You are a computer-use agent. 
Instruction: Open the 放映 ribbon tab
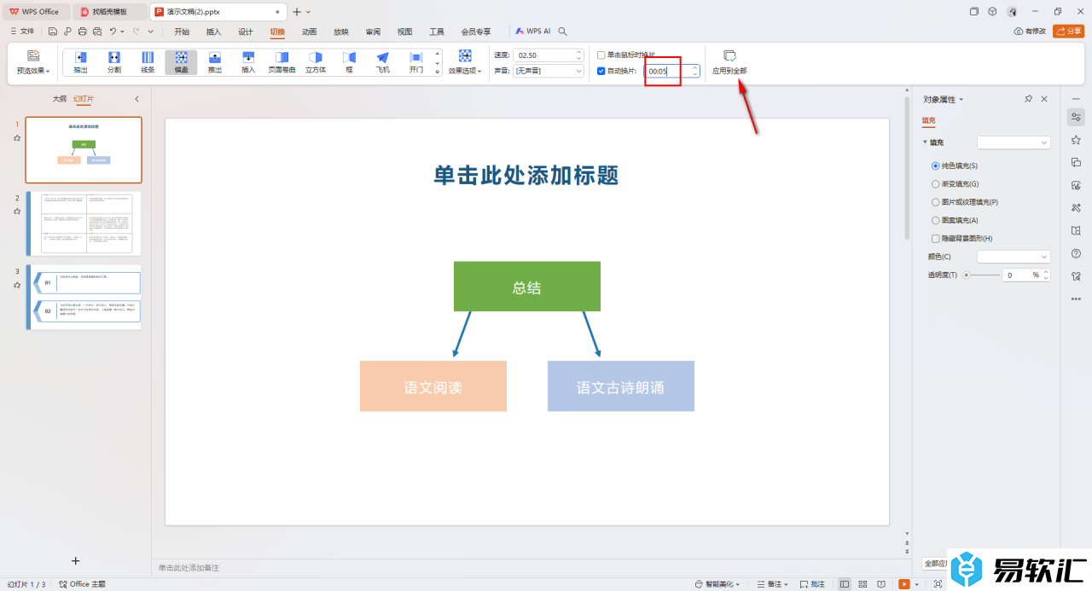point(340,32)
